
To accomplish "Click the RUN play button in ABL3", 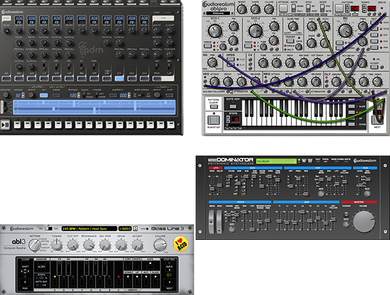I will [x=25, y=282].
